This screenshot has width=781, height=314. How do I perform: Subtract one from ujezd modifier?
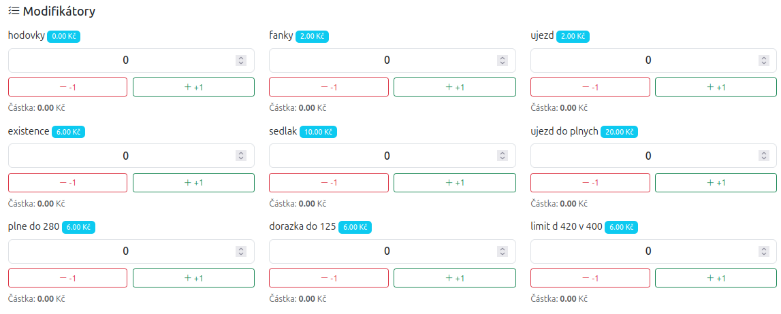coord(590,87)
